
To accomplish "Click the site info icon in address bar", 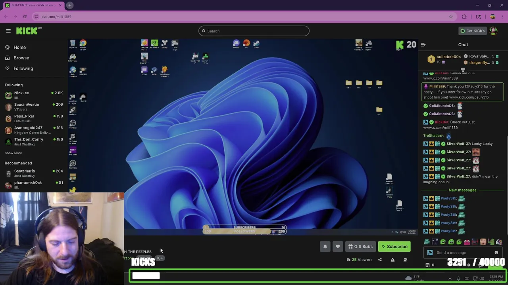I will click(36, 17).
